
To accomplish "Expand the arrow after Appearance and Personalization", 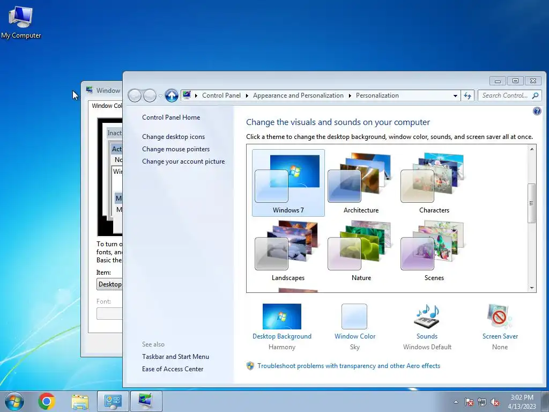I will (350, 95).
